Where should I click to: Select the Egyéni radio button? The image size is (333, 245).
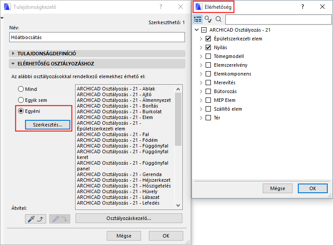click(21, 111)
